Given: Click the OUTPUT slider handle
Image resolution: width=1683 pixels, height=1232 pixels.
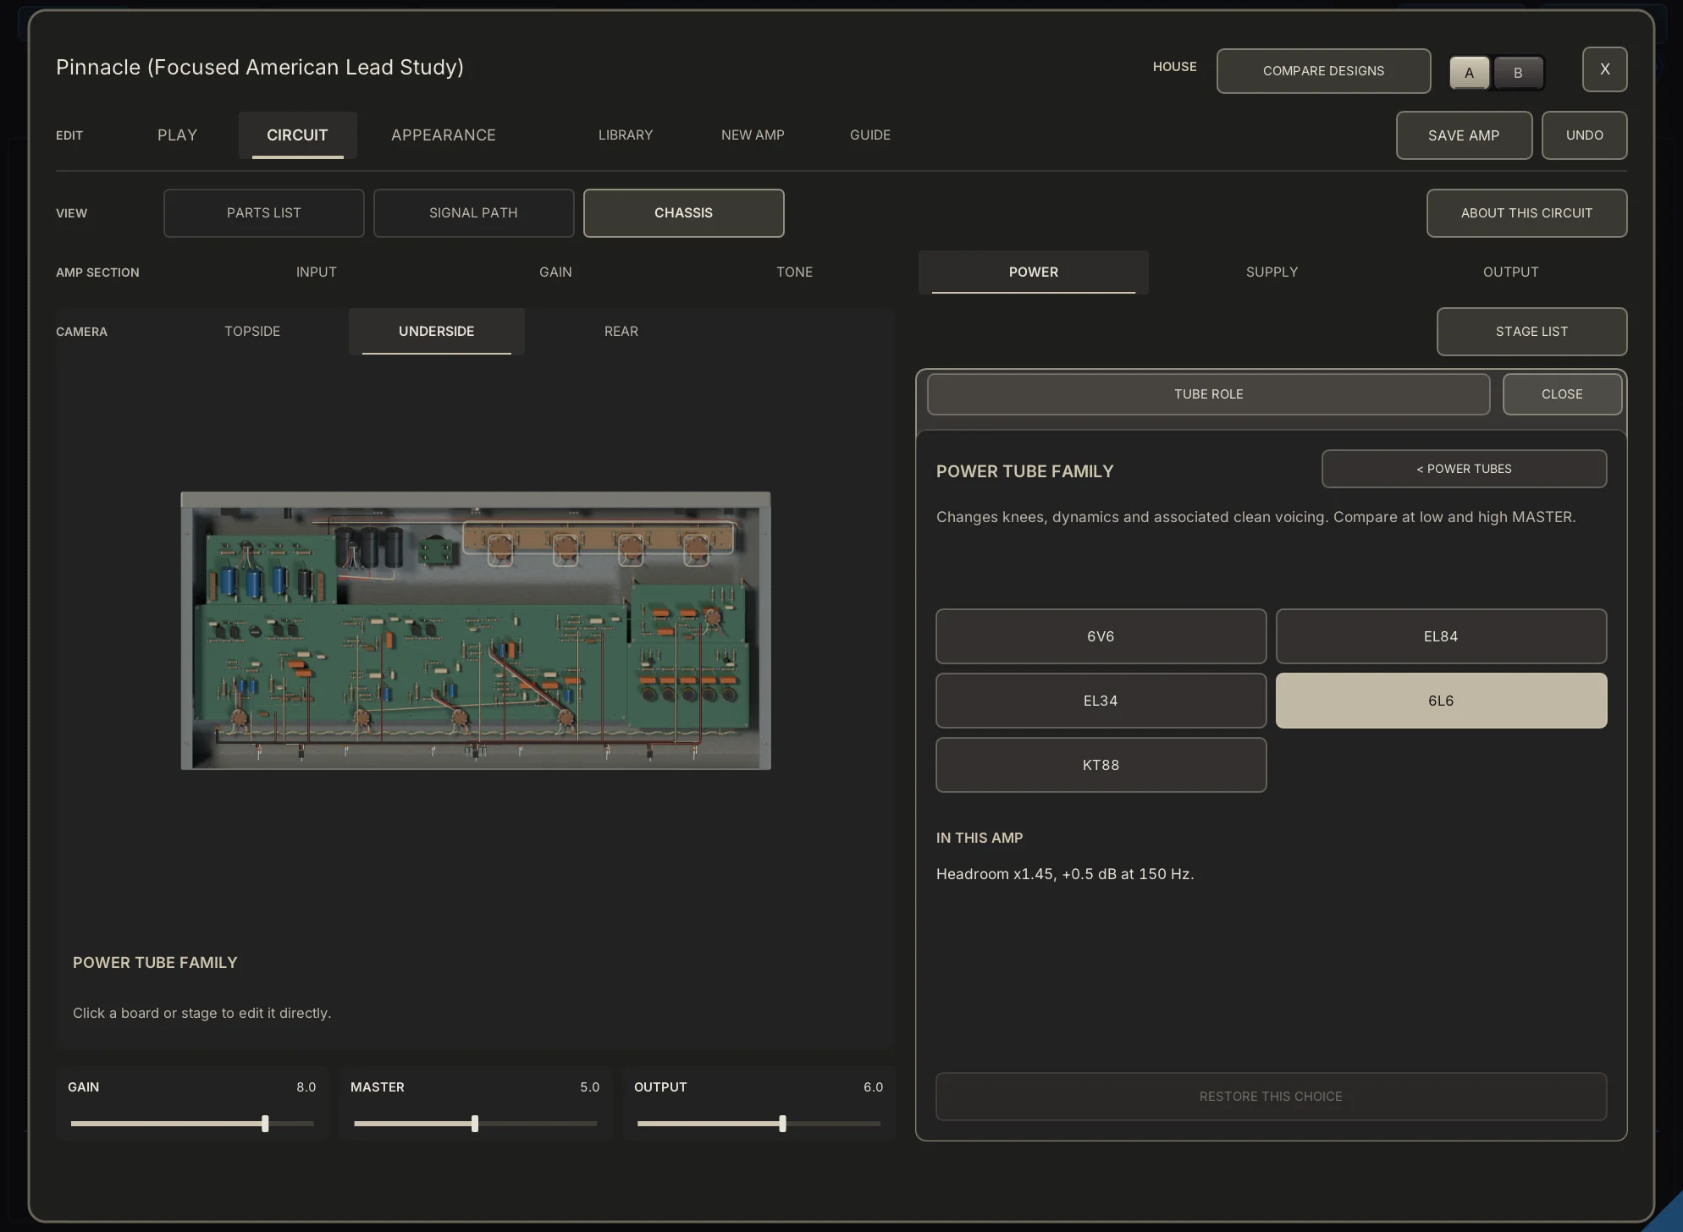Looking at the screenshot, I should (782, 1124).
